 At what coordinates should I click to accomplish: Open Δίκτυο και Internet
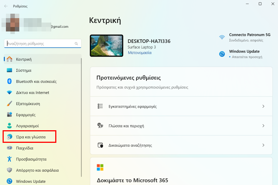tap(43, 92)
